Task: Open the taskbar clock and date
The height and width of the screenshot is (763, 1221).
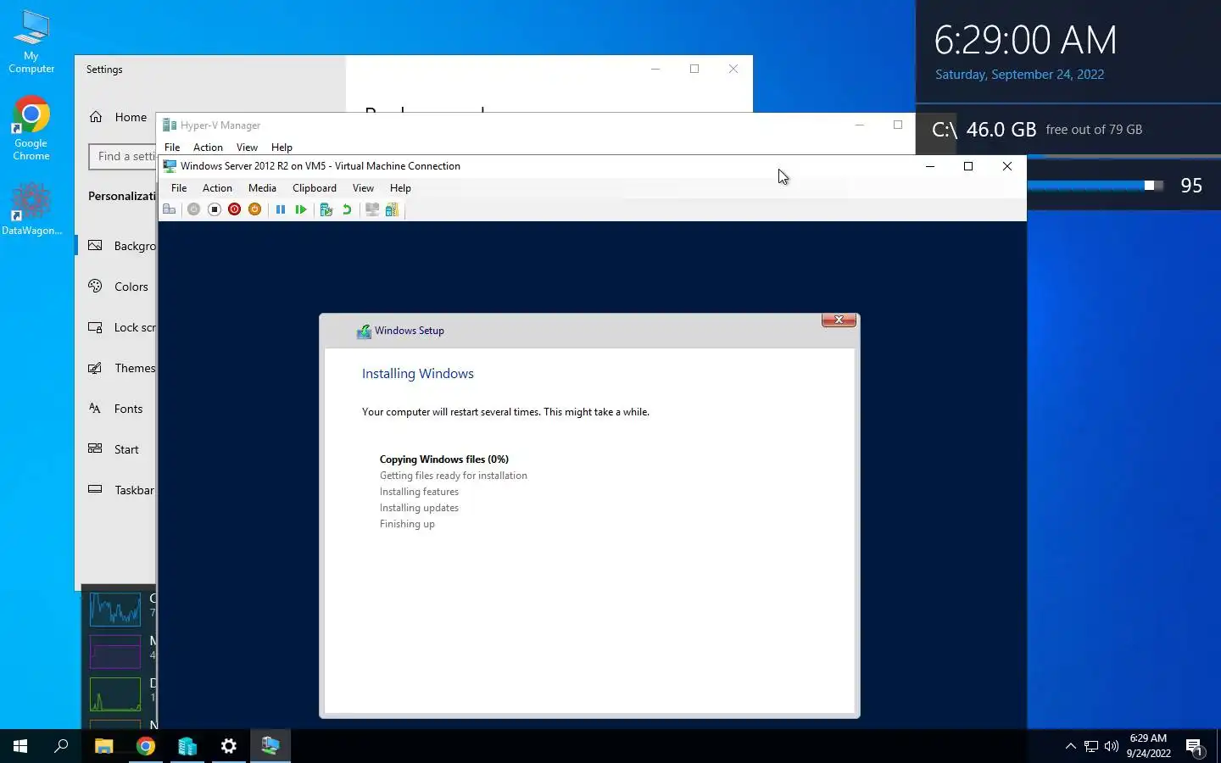Action: pos(1149,746)
